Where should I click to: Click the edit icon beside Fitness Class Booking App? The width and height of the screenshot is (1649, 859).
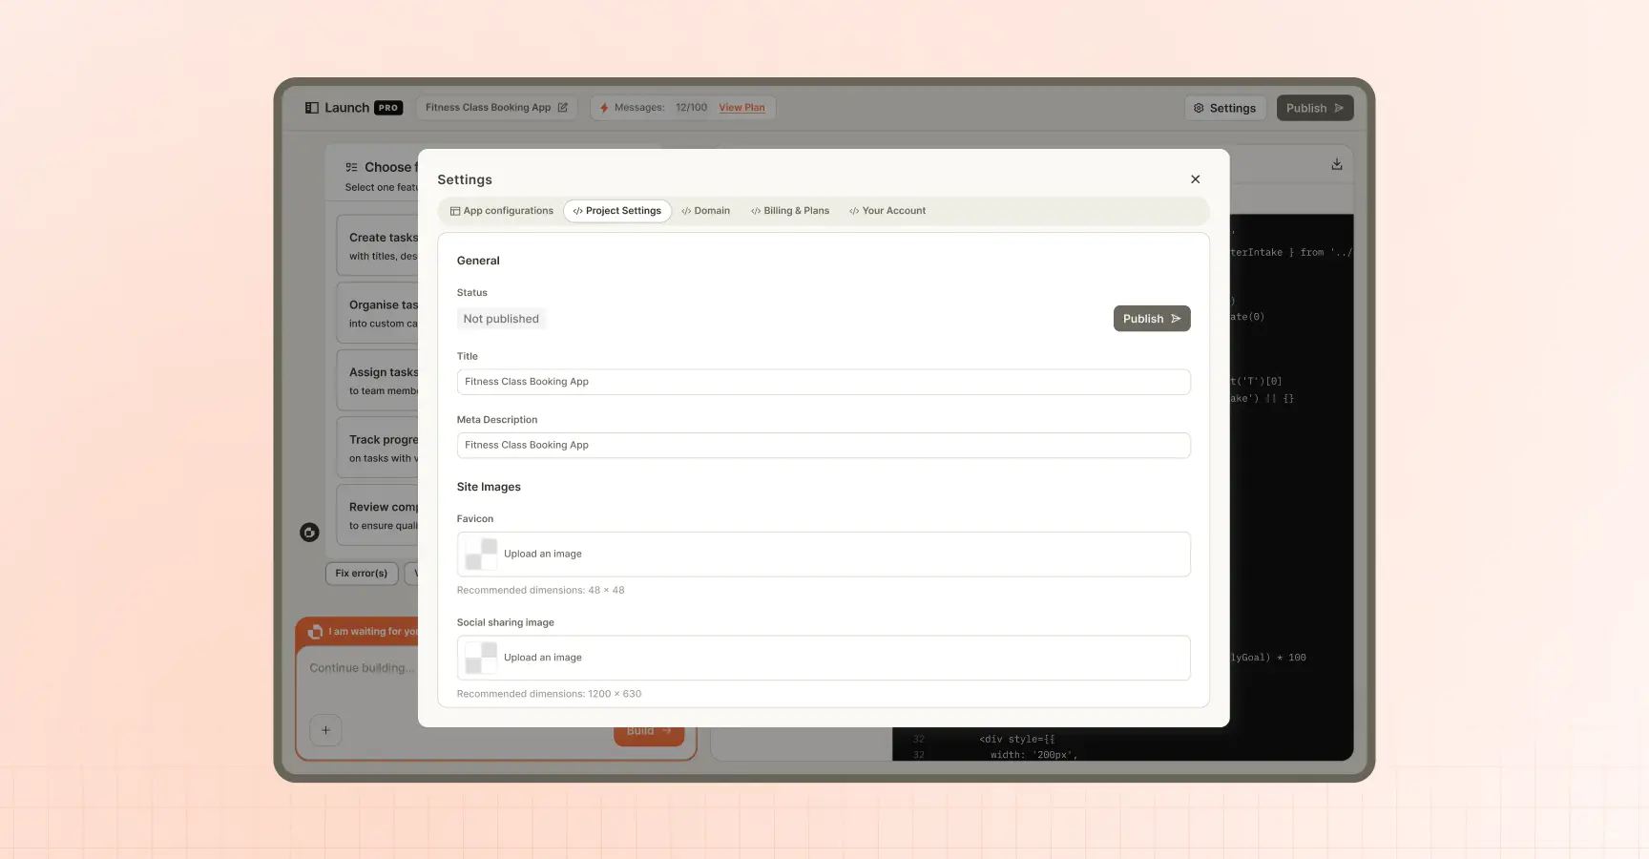pyautogui.click(x=563, y=108)
